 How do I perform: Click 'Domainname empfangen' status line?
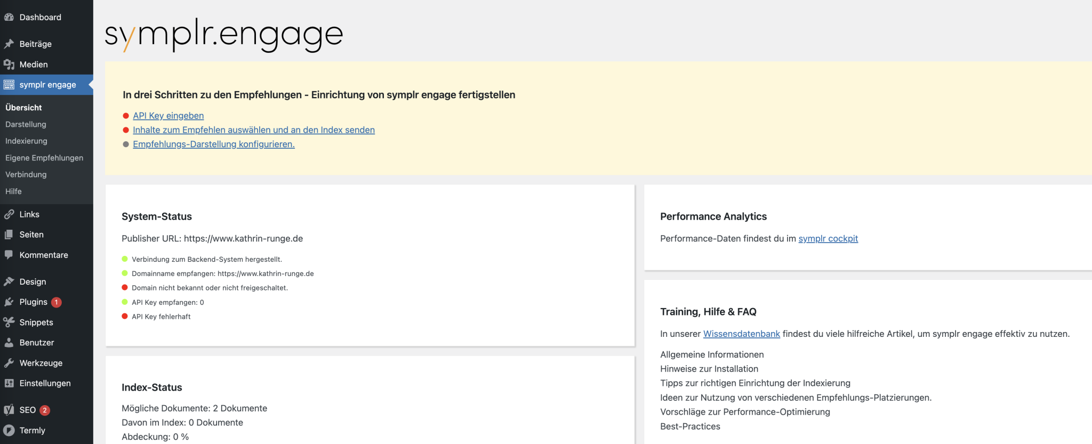tap(223, 274)
